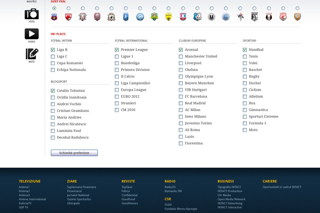Uncheck the Liga B checkbox
The width and height of the screenshot is (320, 213).
53,50
